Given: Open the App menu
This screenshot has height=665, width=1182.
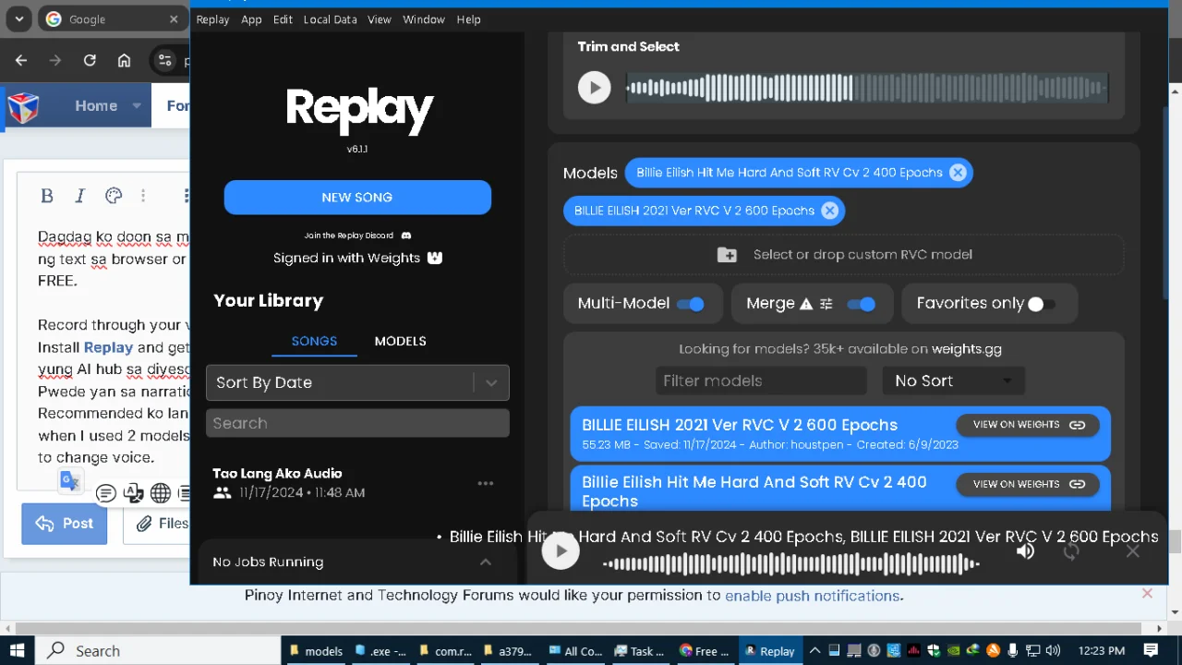Looking at the screenshot, I should click(x=251, y=19).
